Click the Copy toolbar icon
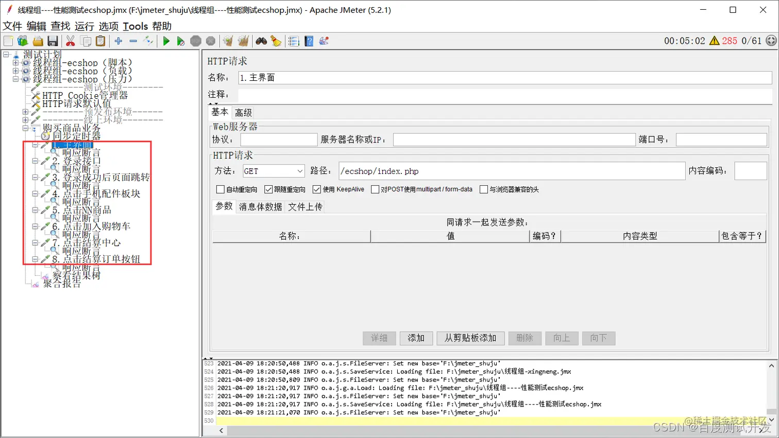Image resolution: width=779 pixels, height=438 pixels. coord(86,41)
